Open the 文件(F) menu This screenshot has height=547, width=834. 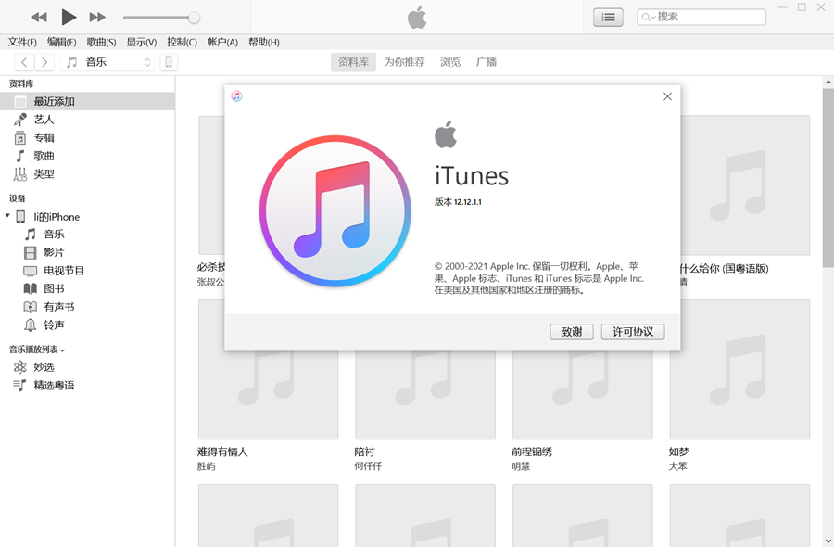pyautogui.click(x=22, y=42)
